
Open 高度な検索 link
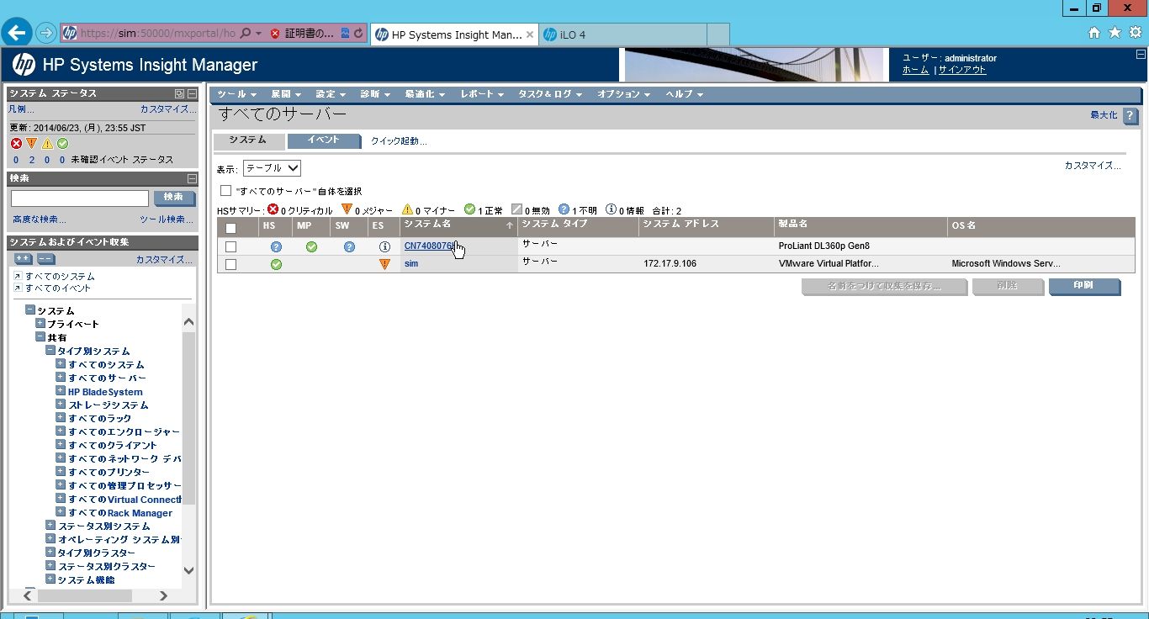pos(40,220)
